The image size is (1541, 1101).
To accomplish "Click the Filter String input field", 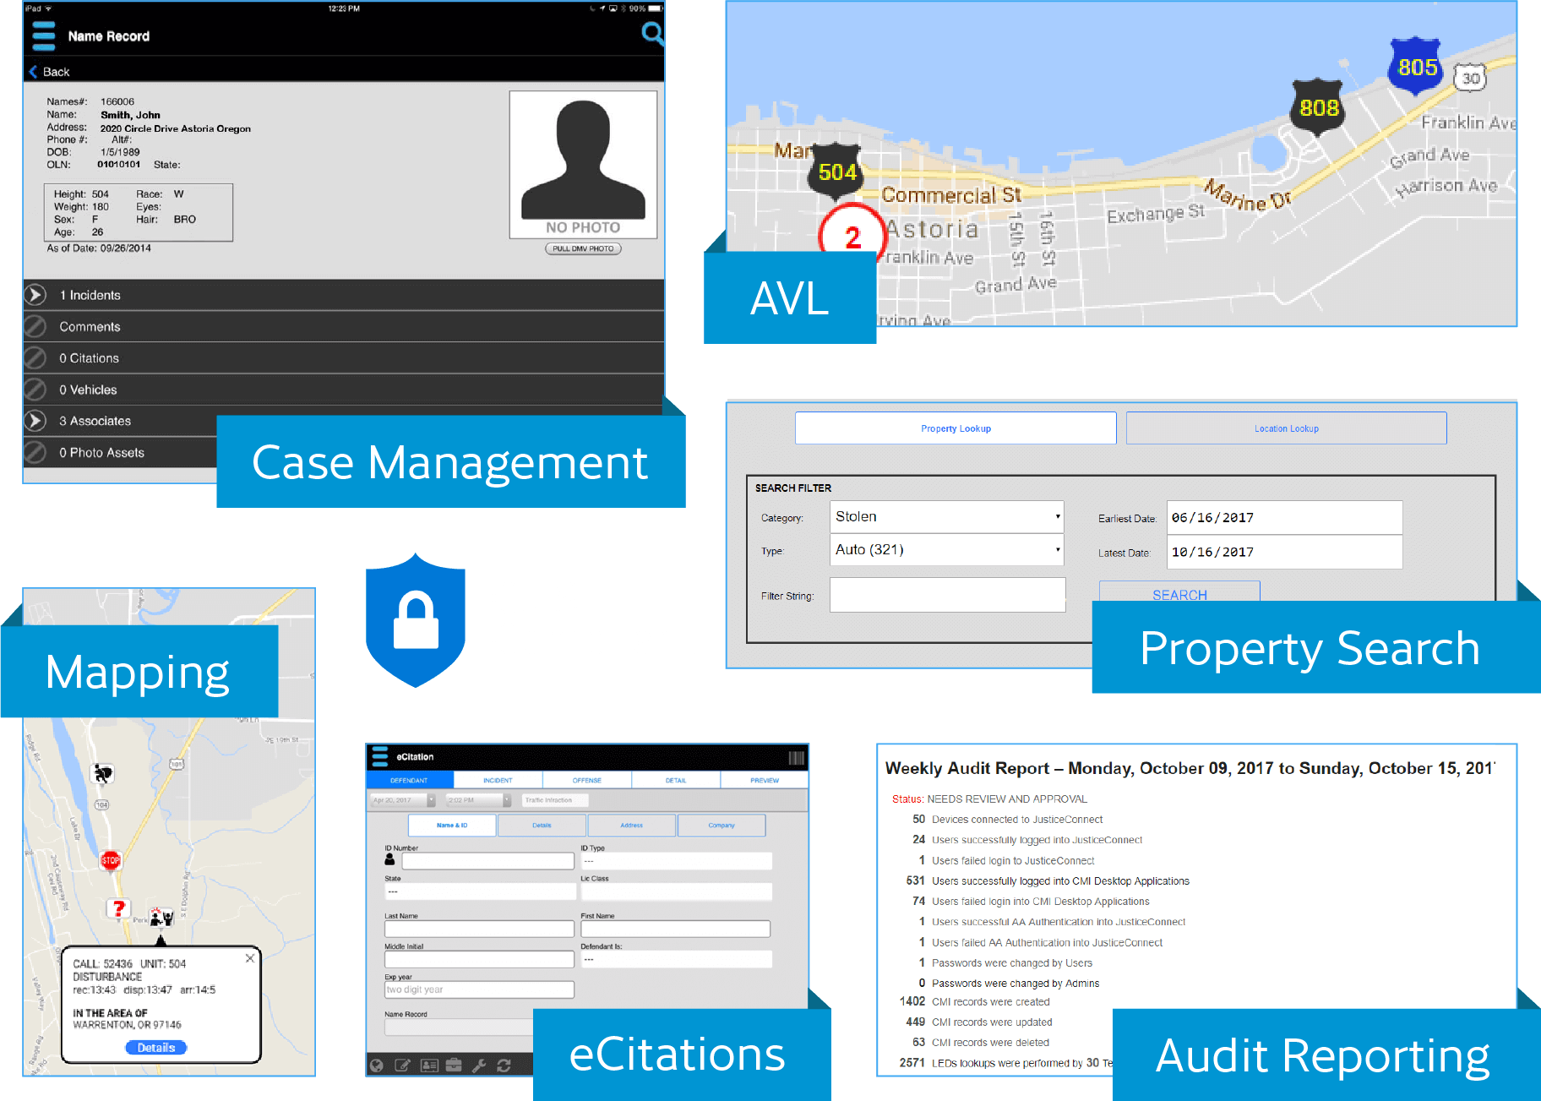I will tap(946, 594).
